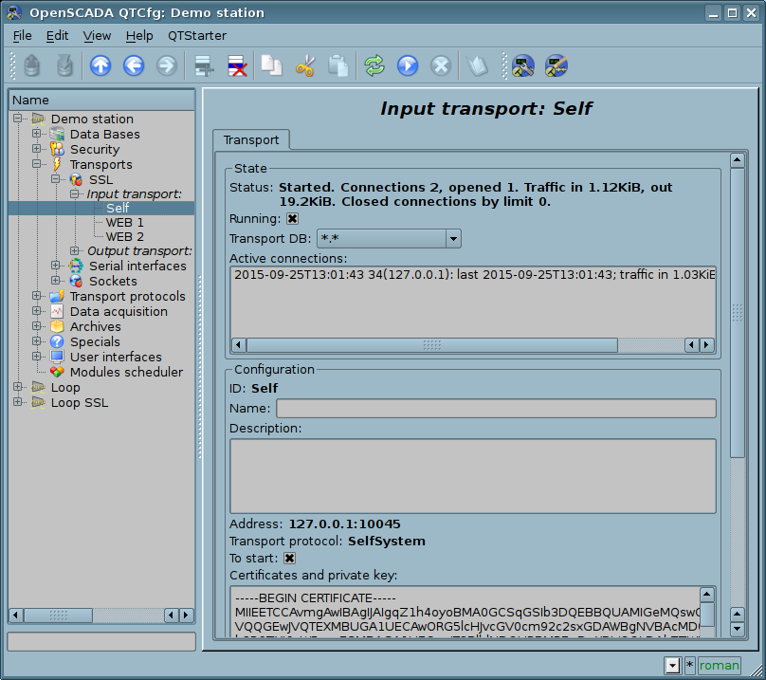Toggle the To start checkbox
This screenshot has height=680, width=766.
coord(290,559)
